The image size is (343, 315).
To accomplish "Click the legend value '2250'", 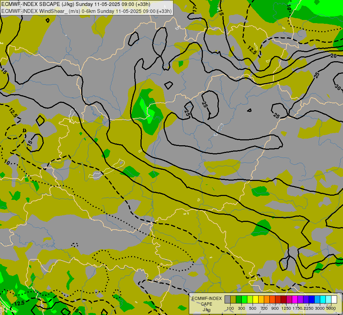I will 309,308.
